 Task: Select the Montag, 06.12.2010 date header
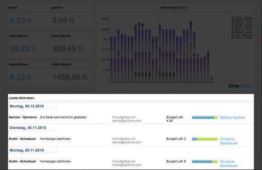[26, 106]
